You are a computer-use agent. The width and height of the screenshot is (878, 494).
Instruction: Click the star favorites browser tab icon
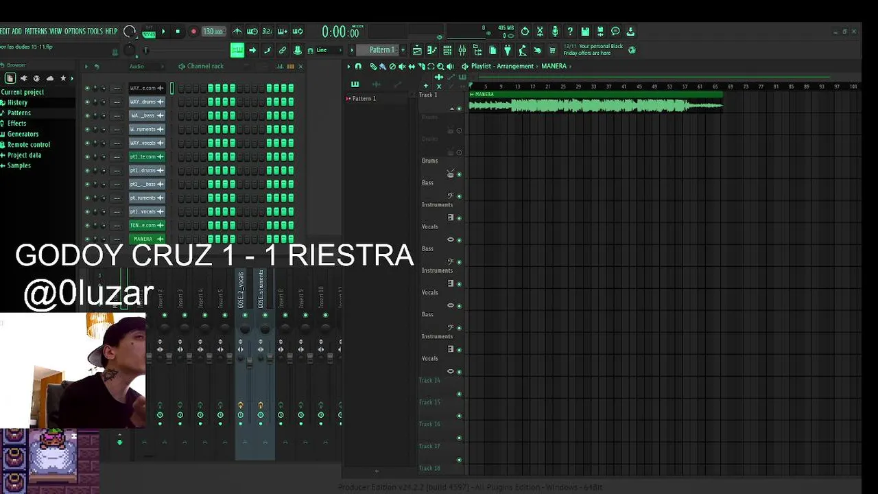pos(63,78)
